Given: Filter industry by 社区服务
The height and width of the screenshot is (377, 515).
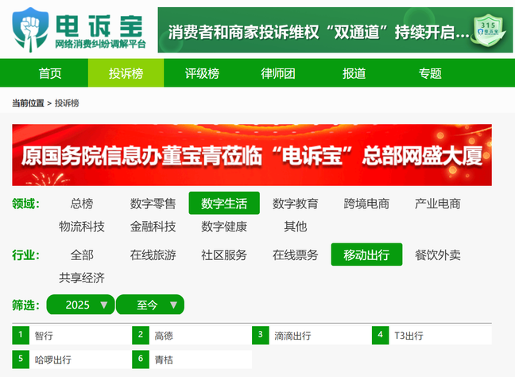Looking at the screenshot, I should [x=224, y=255].
